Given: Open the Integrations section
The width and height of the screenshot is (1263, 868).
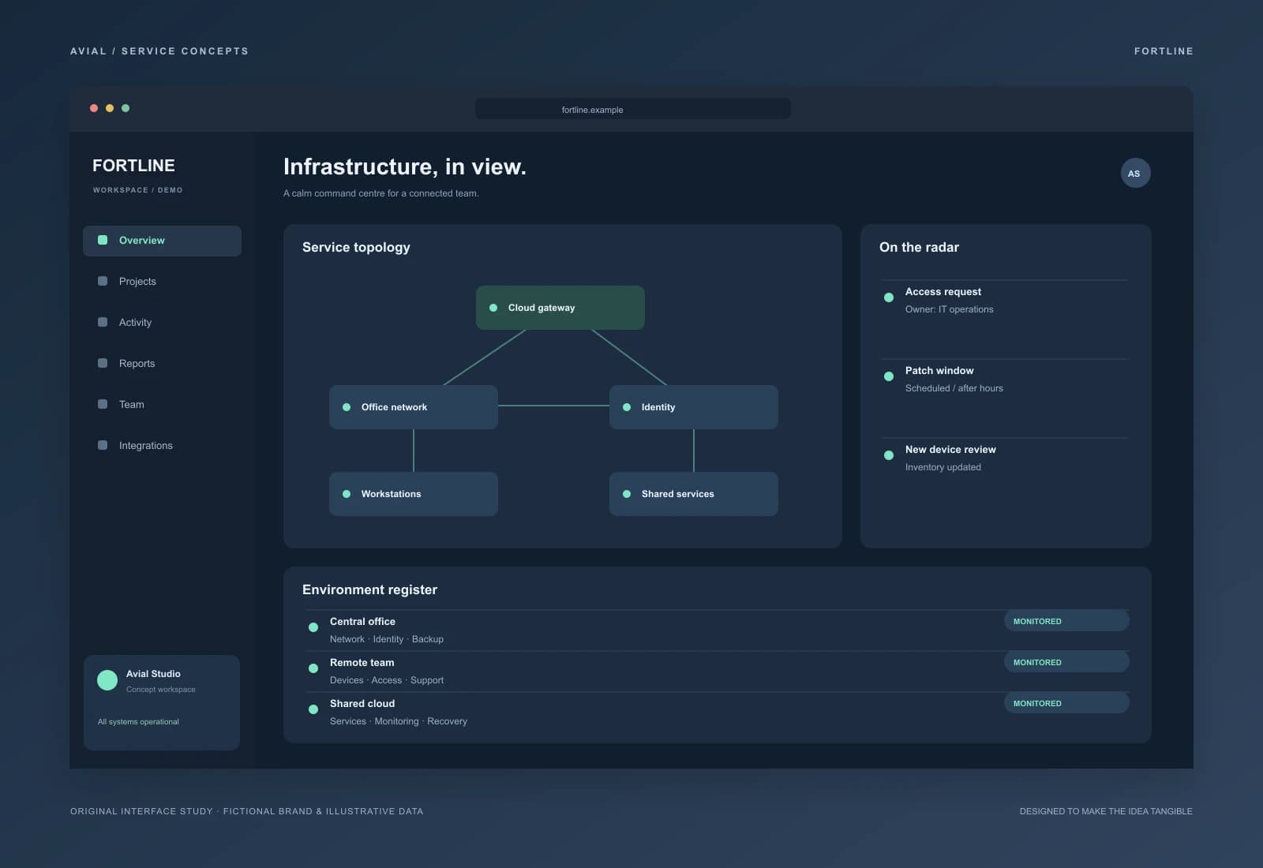Looking at the screenshot, I should [x=162, y=446].
